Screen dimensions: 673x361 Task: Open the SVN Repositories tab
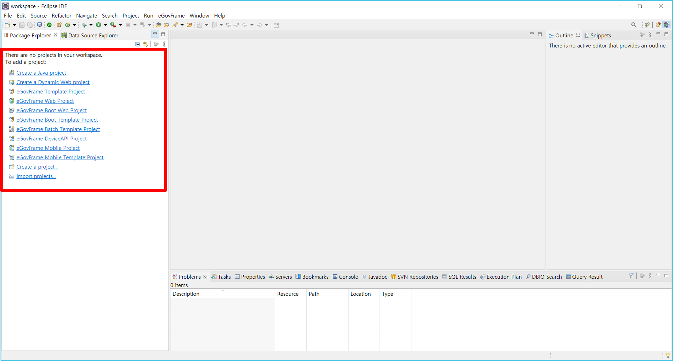coord(415,277)
